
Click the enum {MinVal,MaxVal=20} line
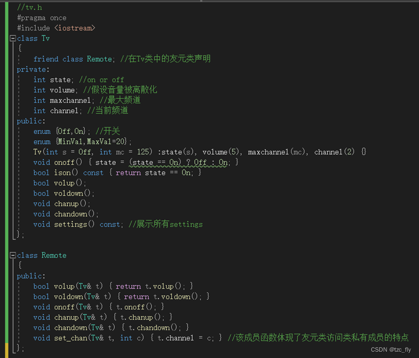(x=82, y=142)
